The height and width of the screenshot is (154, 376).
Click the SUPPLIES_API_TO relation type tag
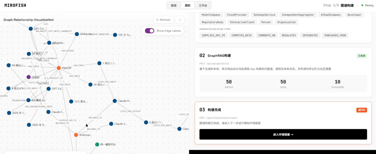click(x=213, y=35)
